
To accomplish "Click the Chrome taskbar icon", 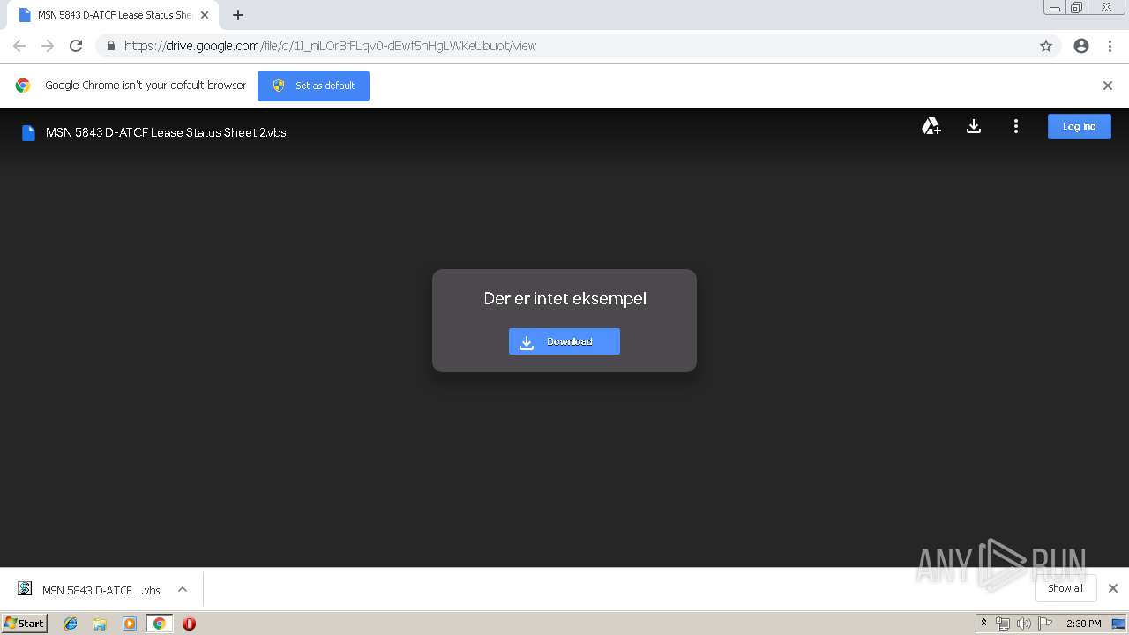I will (x=159, y=624).
